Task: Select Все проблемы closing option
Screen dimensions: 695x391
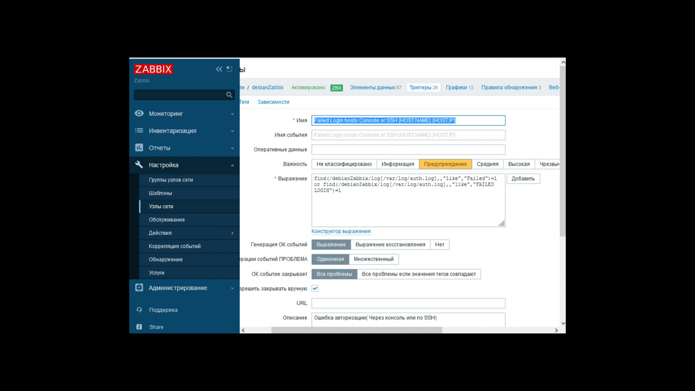Action: (x=335, y=274)
